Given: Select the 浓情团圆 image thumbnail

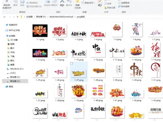Looking at the screenshot, I should [x=156, y=111].
